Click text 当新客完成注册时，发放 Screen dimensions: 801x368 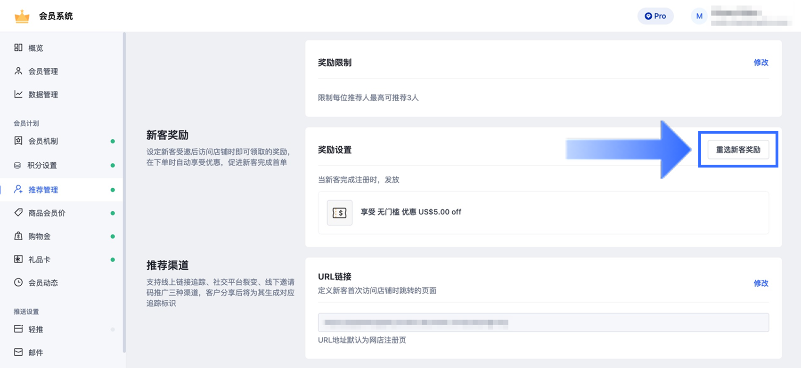click(359, 180)
